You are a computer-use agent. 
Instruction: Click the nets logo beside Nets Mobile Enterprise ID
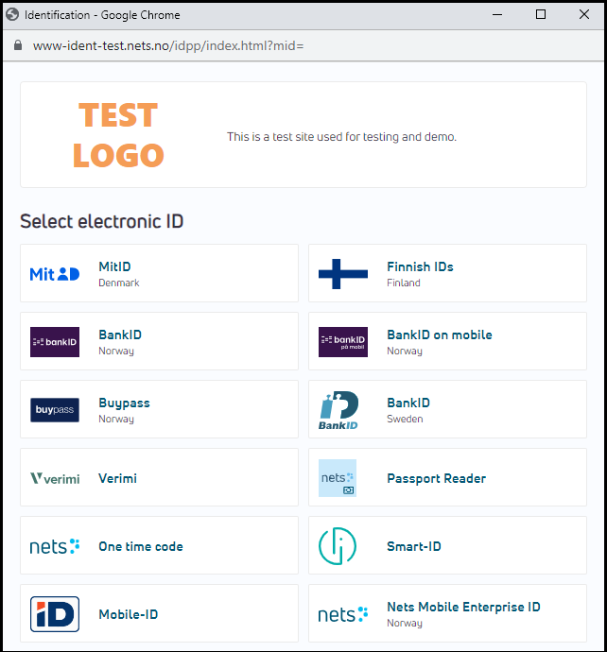tap(343, 614)
